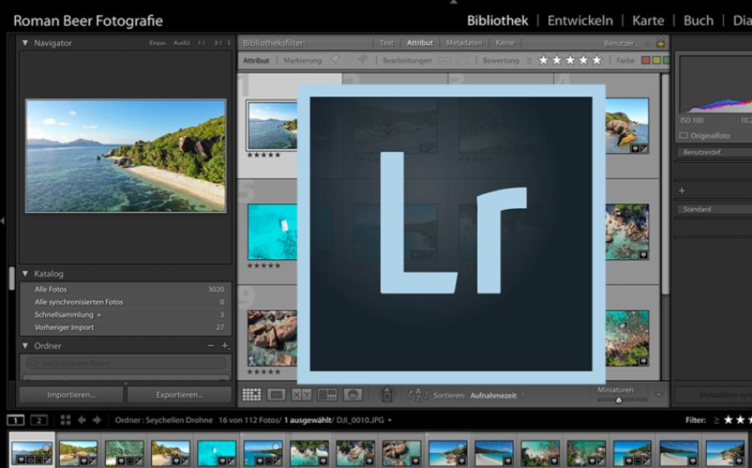
Task: Set navigator zoom to Ausfül.
Action: point(182,43)
